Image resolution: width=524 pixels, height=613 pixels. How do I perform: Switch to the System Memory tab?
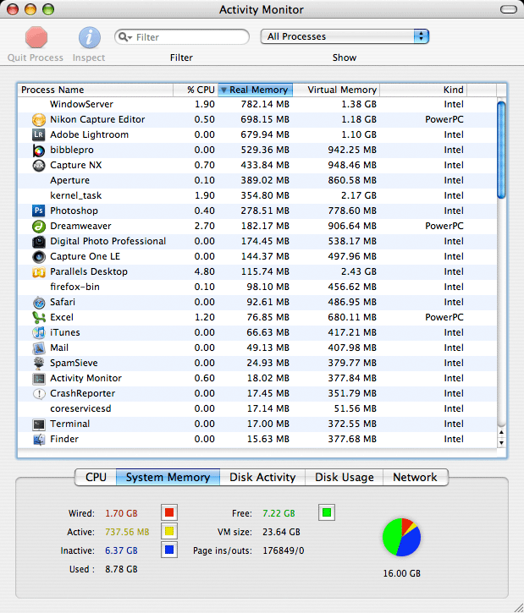pos(168,478)
